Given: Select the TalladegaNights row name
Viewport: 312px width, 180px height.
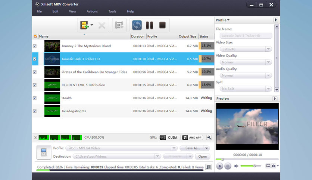Looking at the screenshot, I should [74, 111].
